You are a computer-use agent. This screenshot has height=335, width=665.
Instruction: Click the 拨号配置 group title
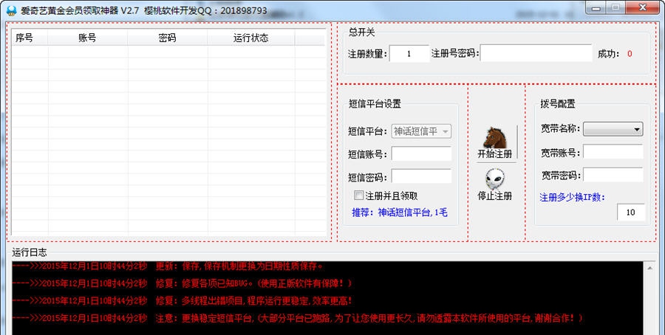coord(558,104)
